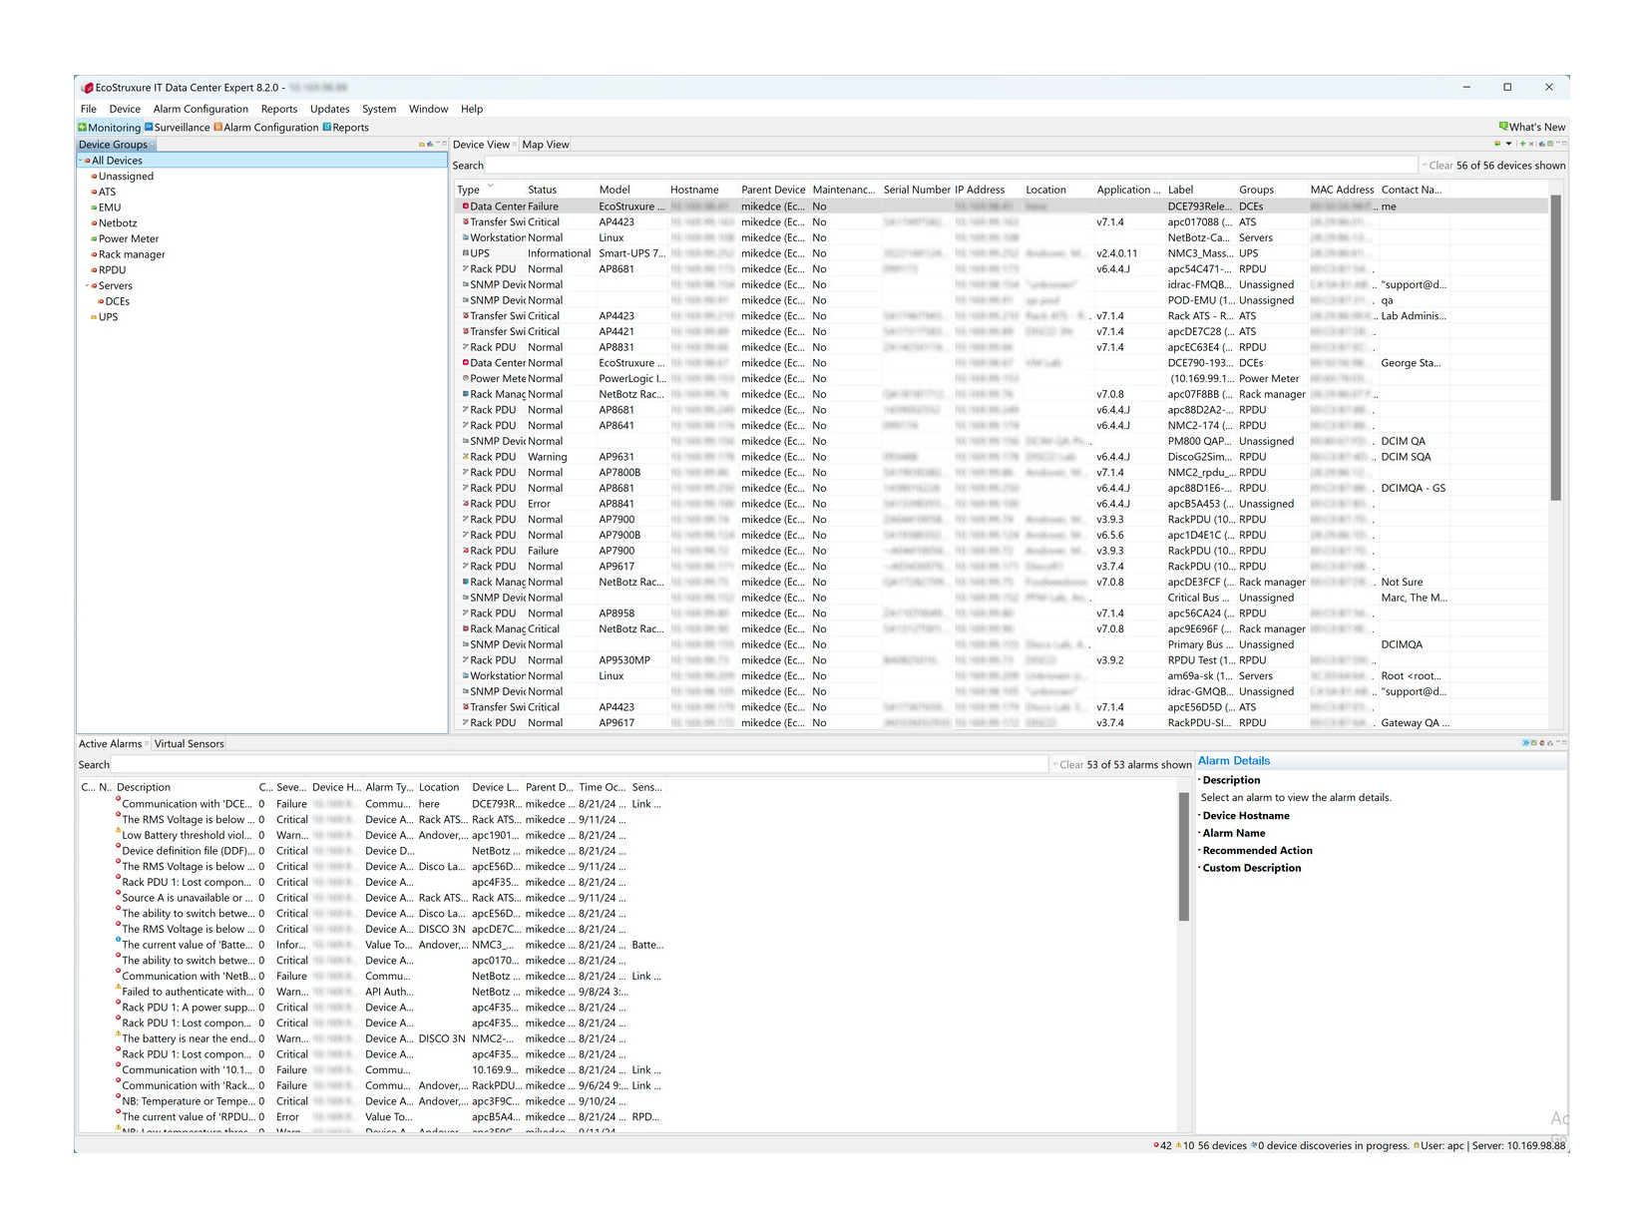Viewport: 1643px width, 1227px height.
Task: Open the Device menu
Action: (x=125, y=109)
